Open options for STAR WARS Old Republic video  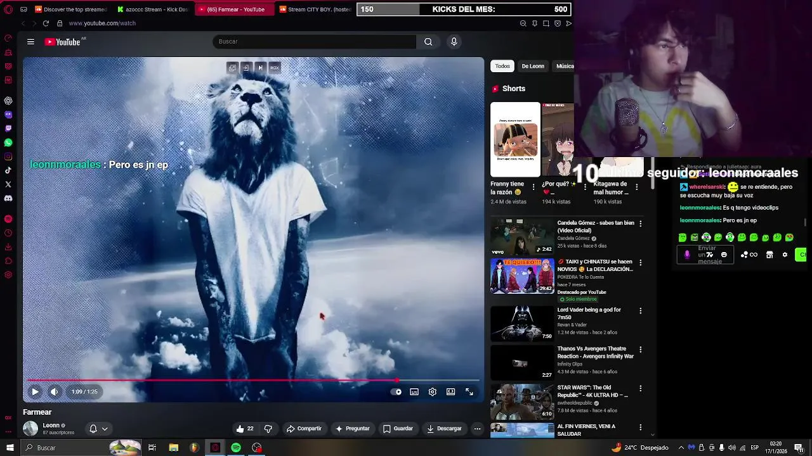[640, 388]
